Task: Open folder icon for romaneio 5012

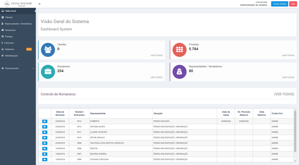Action: [x=45, y=127]
